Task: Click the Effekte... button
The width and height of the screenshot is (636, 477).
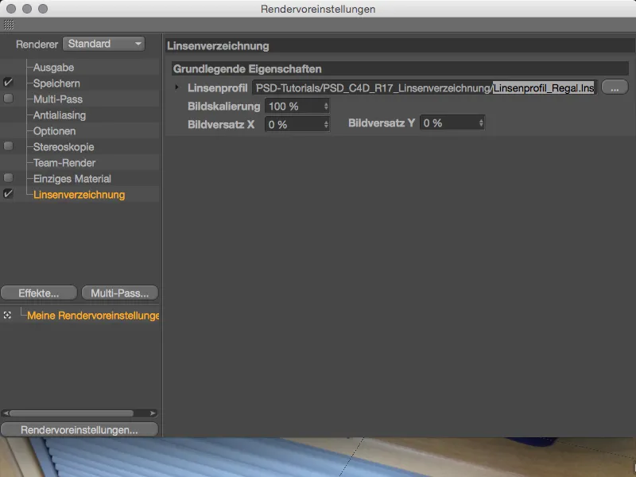Action: click(x=39, y=293)
